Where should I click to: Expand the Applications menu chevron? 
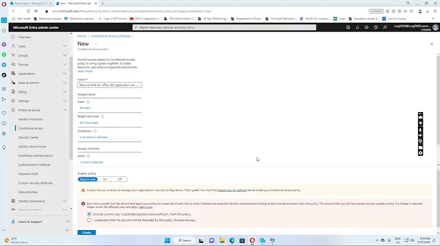click(65, 74)
